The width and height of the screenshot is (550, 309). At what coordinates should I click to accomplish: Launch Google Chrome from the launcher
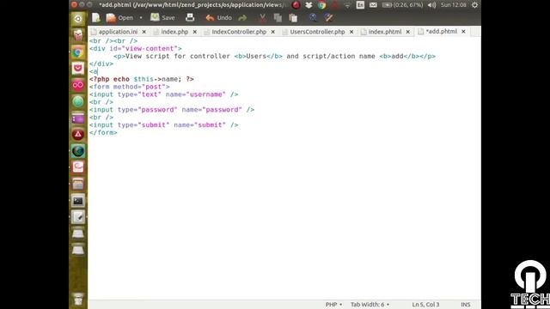[78, 52]
